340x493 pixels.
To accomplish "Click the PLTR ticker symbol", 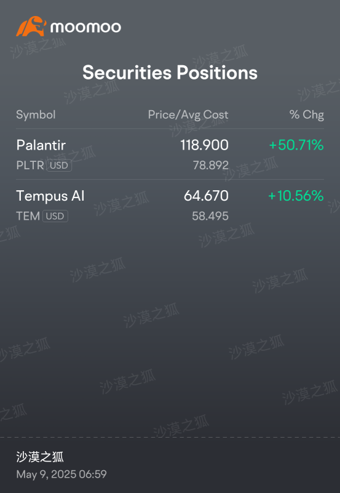I will pos(30,166).
